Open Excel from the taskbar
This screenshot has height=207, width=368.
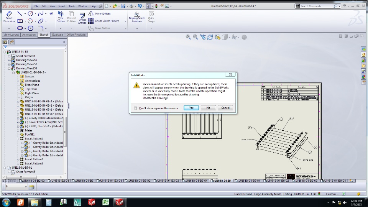pyautogui.click(x=105, y=202)
